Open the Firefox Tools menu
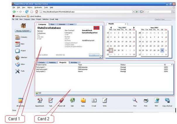This screenshot has width=177, height=124. tap(46, 7)
